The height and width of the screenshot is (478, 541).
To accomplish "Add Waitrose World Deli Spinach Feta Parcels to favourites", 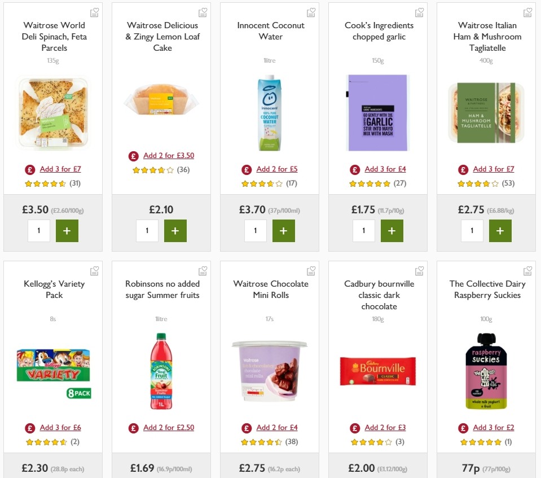I will tap(94, 12).
